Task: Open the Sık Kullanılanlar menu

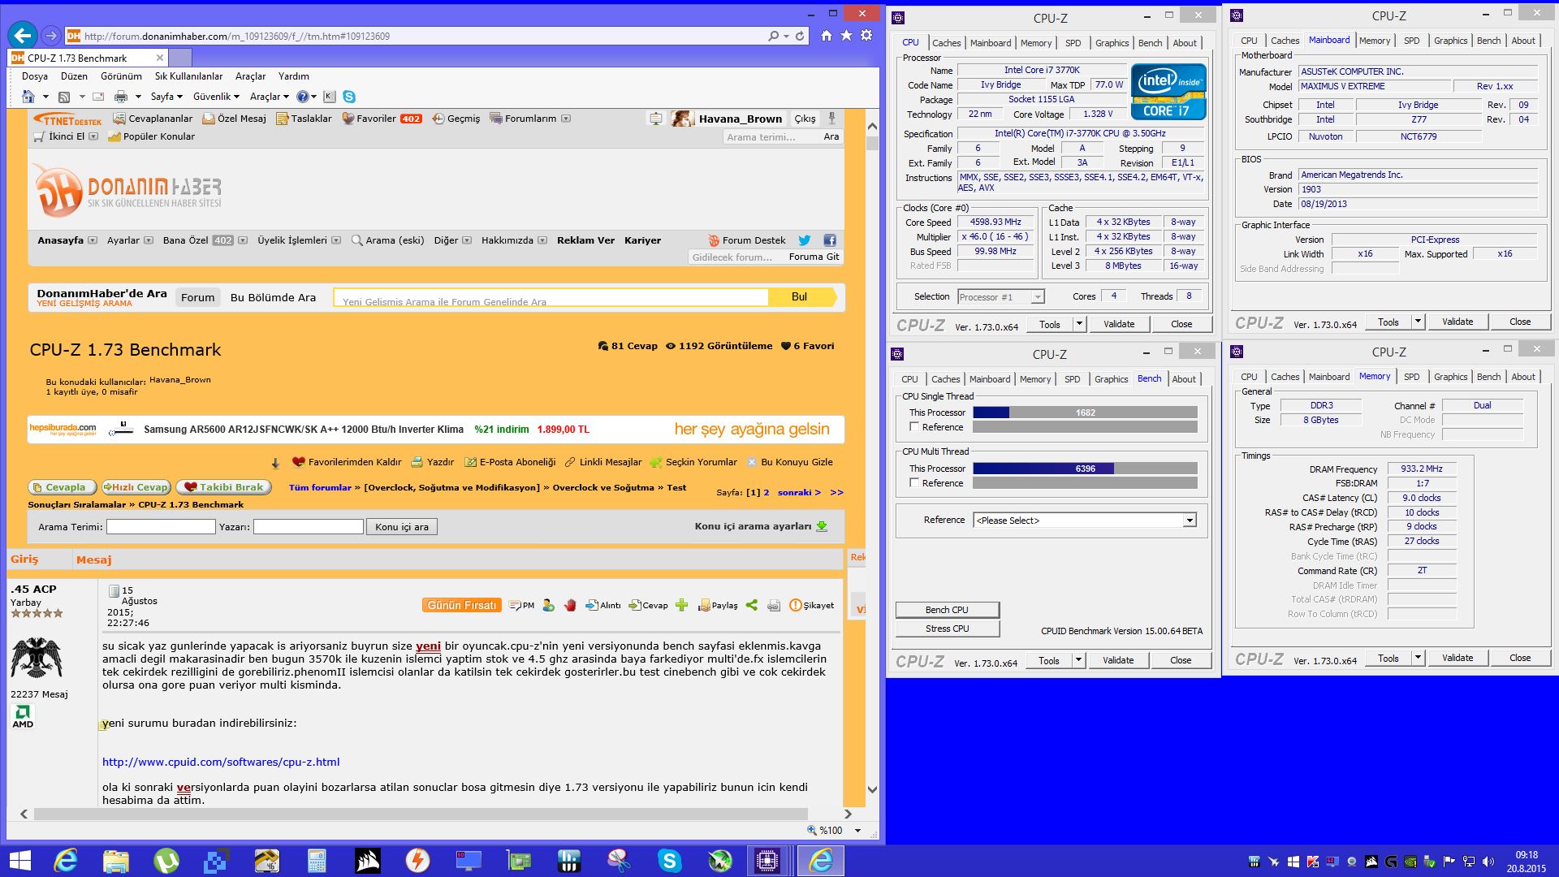Action: tap(188, 76)
